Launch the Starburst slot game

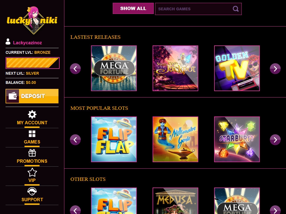(237, 139)
